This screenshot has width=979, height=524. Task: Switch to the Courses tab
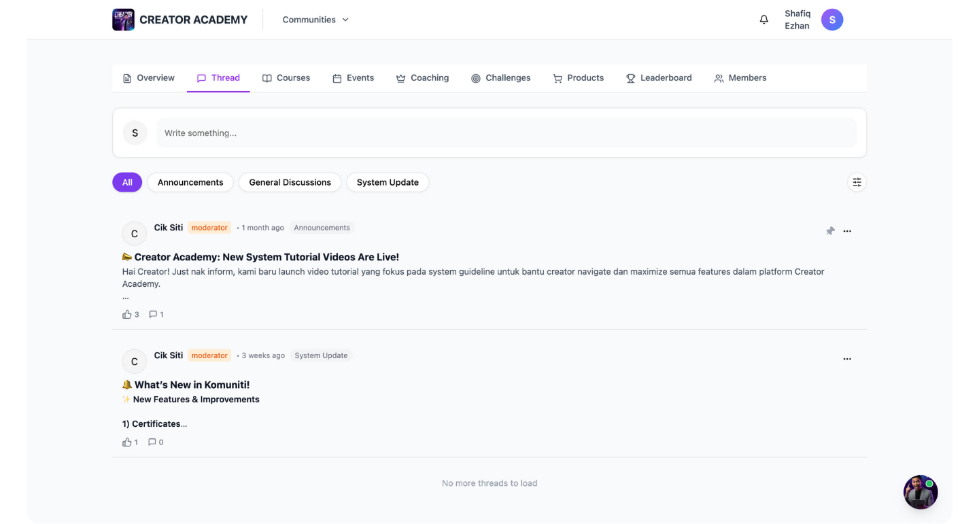tap(286, 78)
